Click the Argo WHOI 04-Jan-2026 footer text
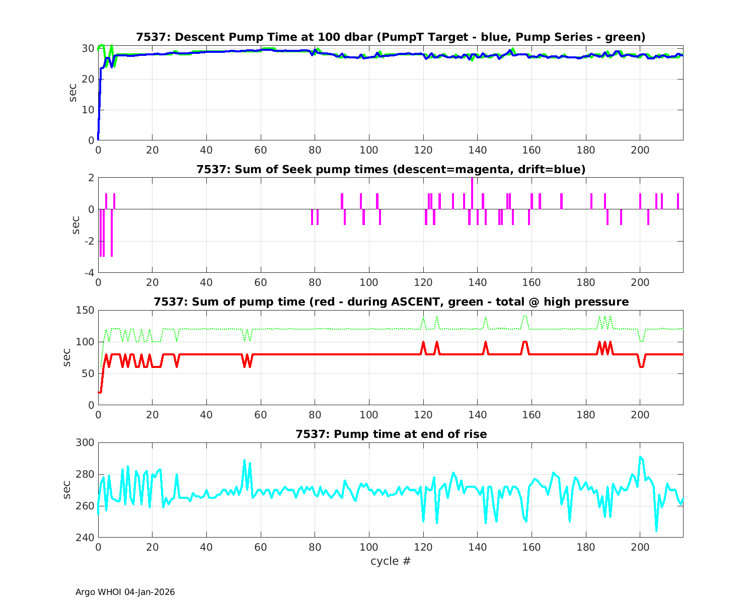The width and height of the screenshot is (755, 604). click(x=125, y=592)
